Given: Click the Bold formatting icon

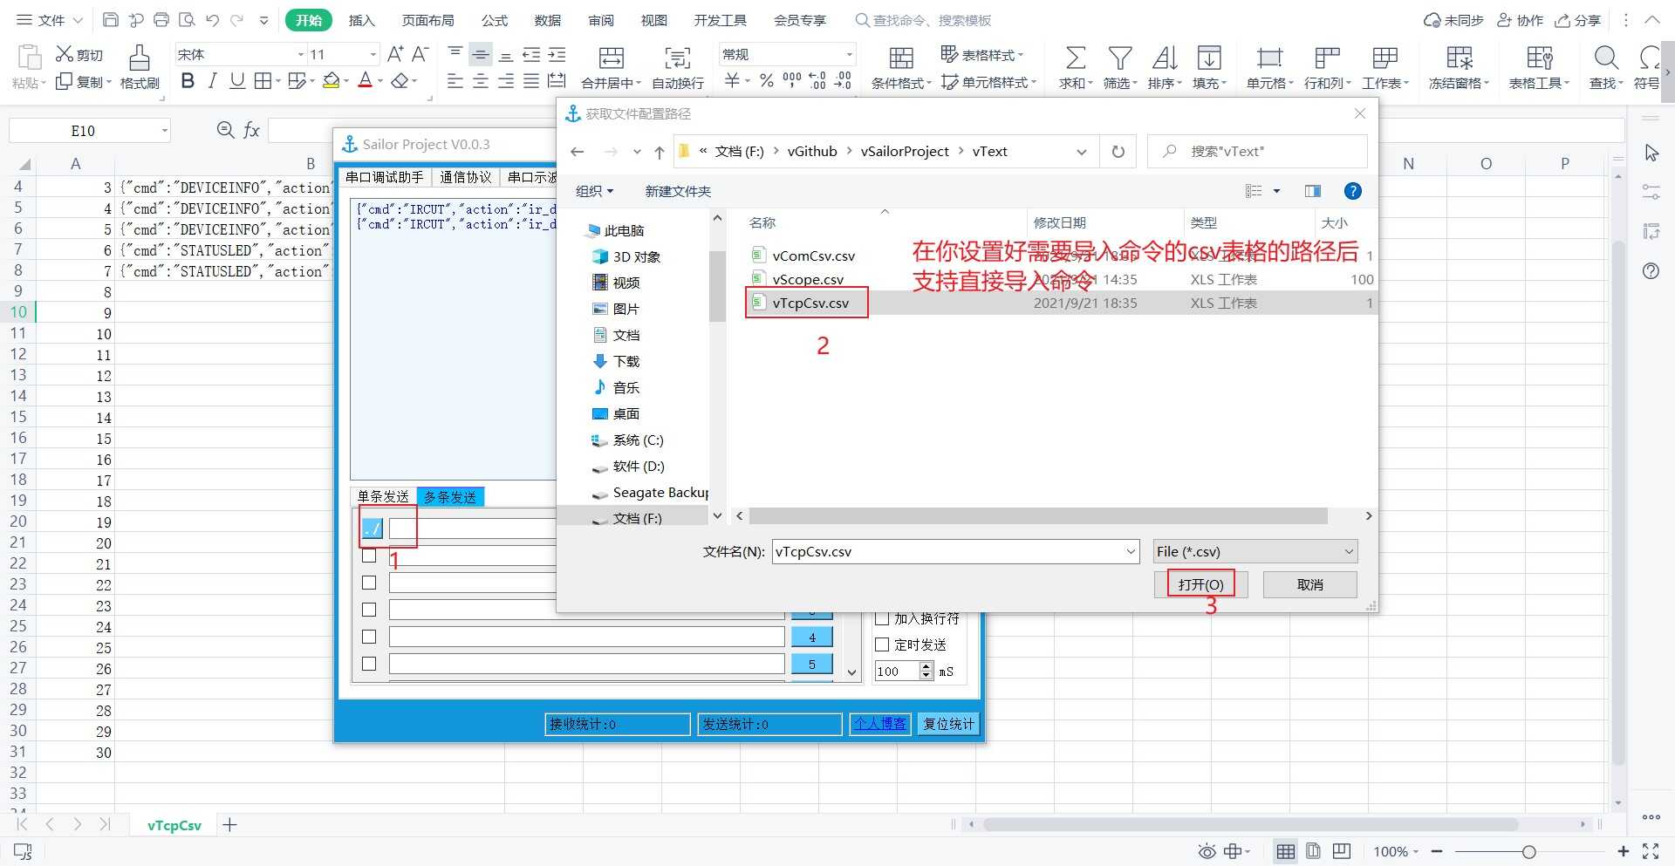Looking at the screenshot, I should point(188,81).
